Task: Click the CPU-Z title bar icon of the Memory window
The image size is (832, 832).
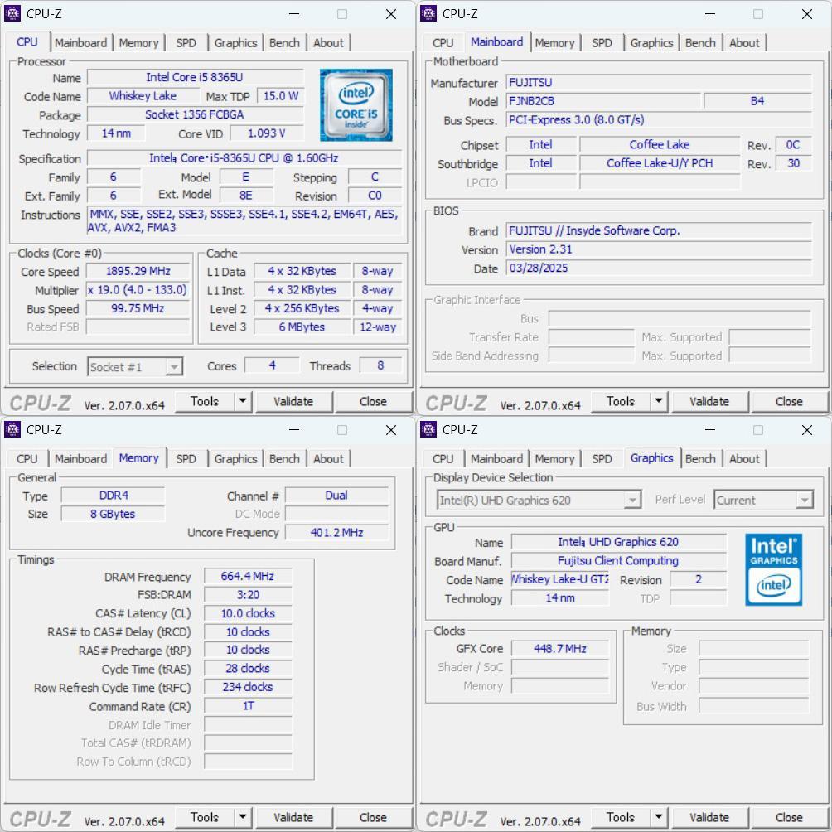Action: (x=13, y=429)
